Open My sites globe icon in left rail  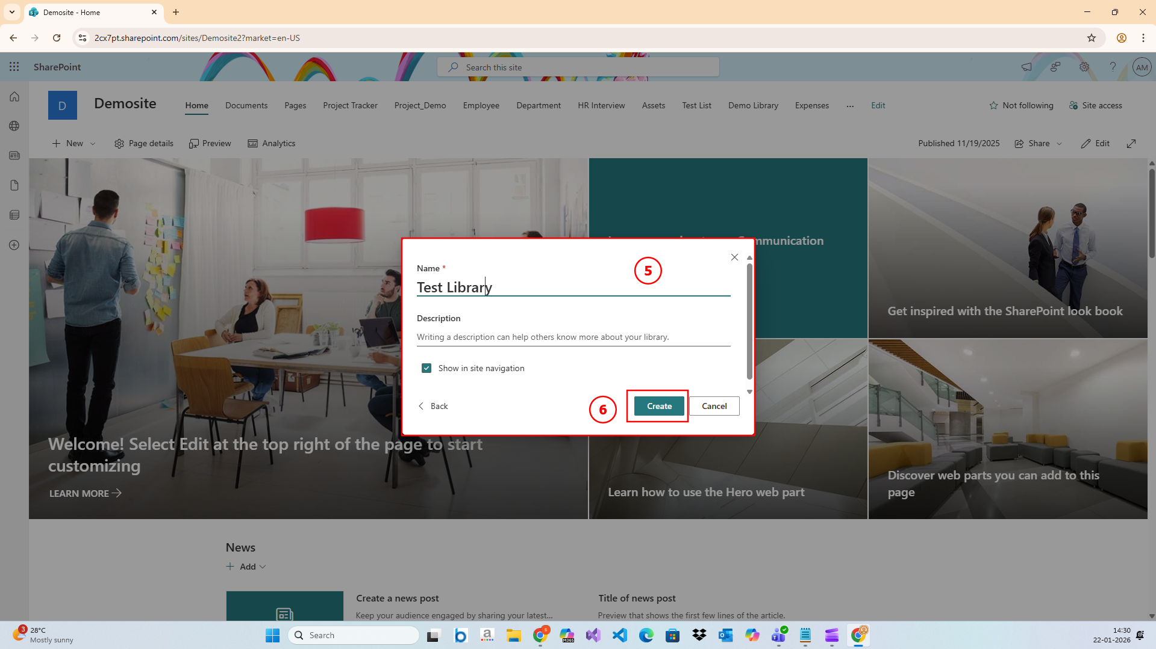click(x=14, y=126)
